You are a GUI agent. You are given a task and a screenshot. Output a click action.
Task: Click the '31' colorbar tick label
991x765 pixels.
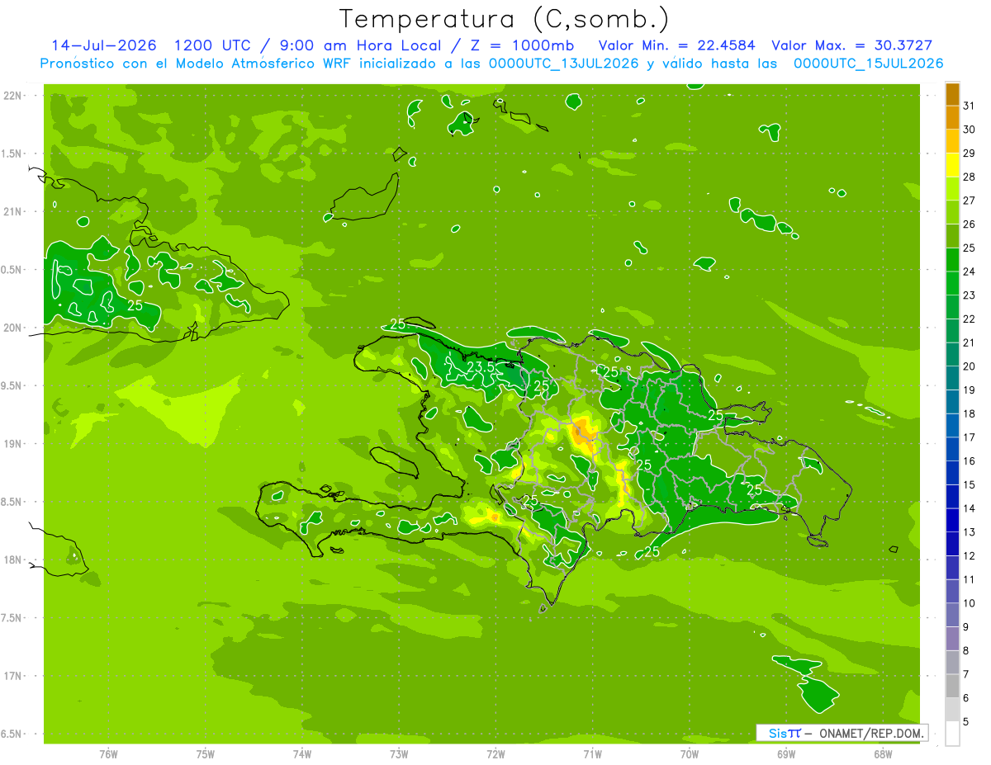tap(970, 106)
